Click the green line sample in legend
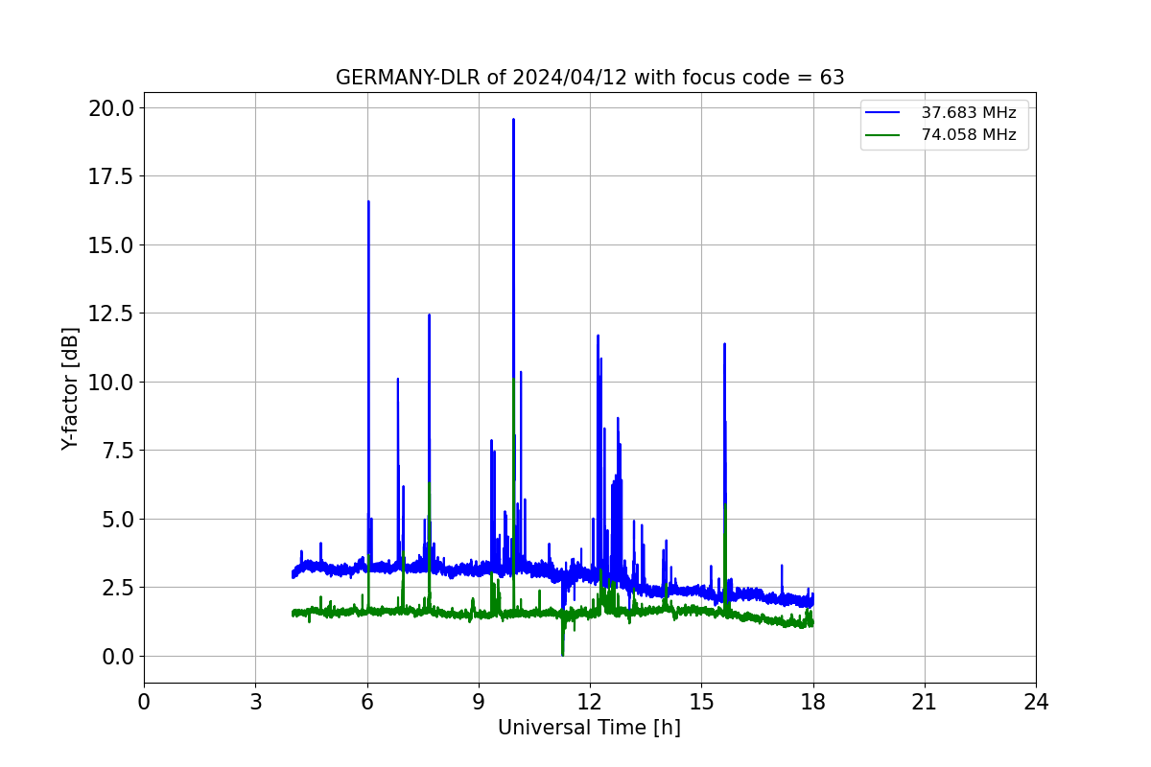 pyautogui.click(x=882, y=135)
